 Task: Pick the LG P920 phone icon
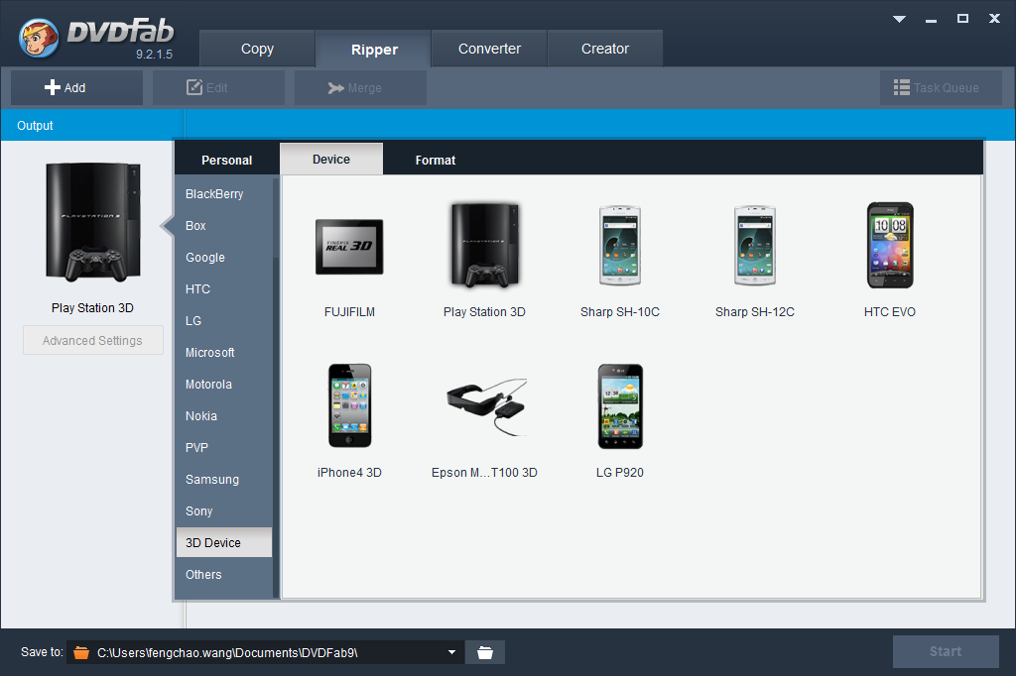(x=619, y=406)
